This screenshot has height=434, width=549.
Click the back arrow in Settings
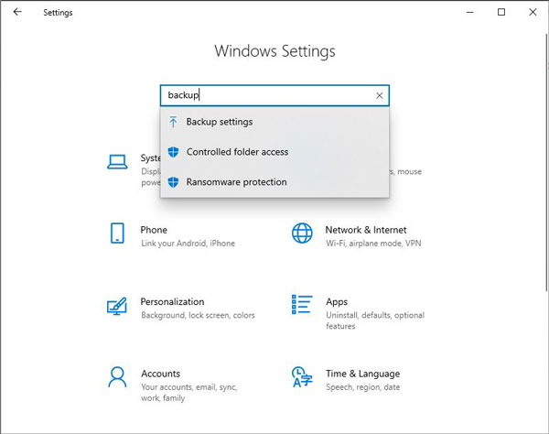[17, 12]
